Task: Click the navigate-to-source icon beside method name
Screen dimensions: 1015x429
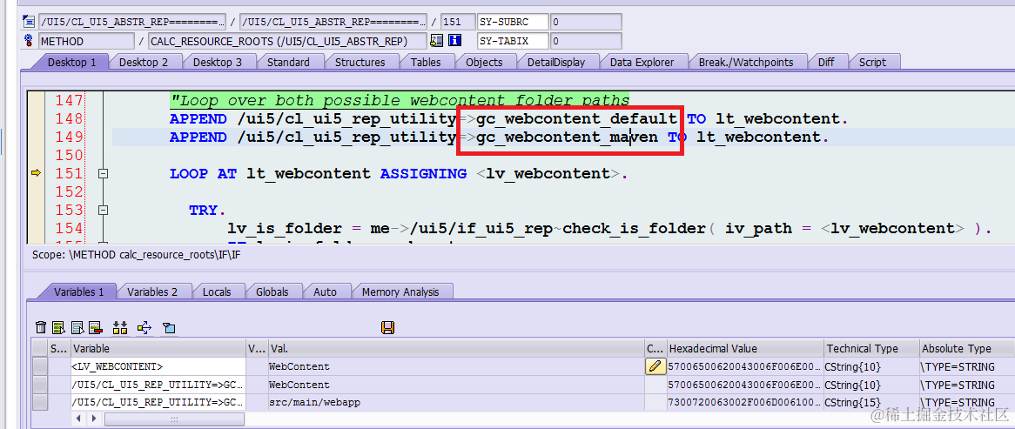Action: click(x=436, y=41)
